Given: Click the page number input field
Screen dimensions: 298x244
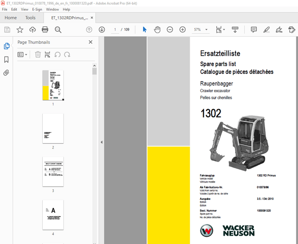Looking at the screenshot, I should point(115,30).
